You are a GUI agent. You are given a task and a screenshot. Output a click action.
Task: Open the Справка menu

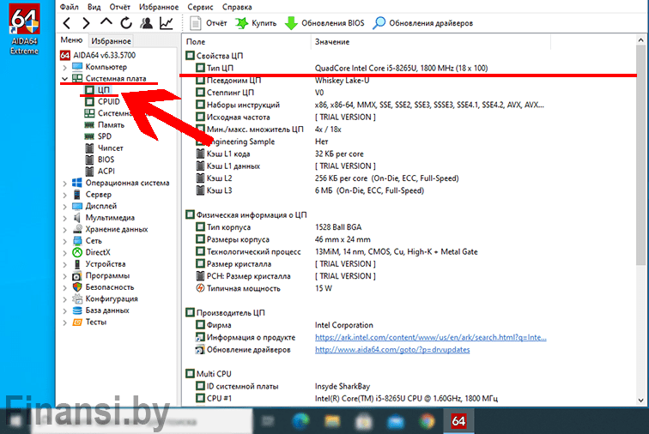click(237, 7)
